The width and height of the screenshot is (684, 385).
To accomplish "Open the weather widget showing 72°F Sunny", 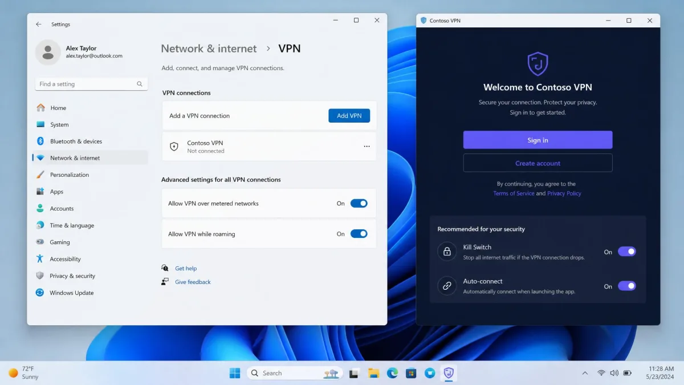I will (x=23, y=373).
